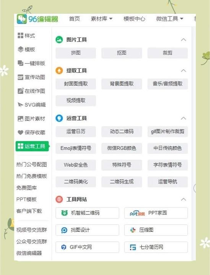The width and height of the screenshot is (210, 275).
Task: Expand the 微信工具 dropdown menu
Action: click(169, 19)
